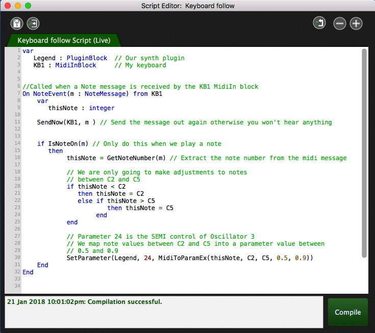Click 'PluginBlock' on line 2
Screen dimensions: 375x333
[87, 58]
